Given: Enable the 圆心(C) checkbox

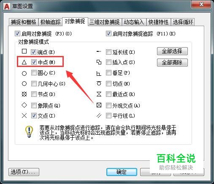Looking at the screenshot, I should click(34, 73).
